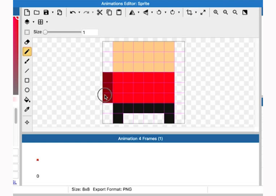
Task: Click the import/reload file icon
Action: pyautogui.click(x=59, y=13)
